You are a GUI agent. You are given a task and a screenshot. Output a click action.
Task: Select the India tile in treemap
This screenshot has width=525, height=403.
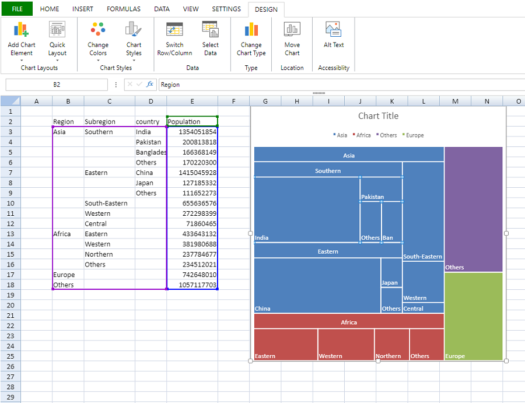(307, 209)
